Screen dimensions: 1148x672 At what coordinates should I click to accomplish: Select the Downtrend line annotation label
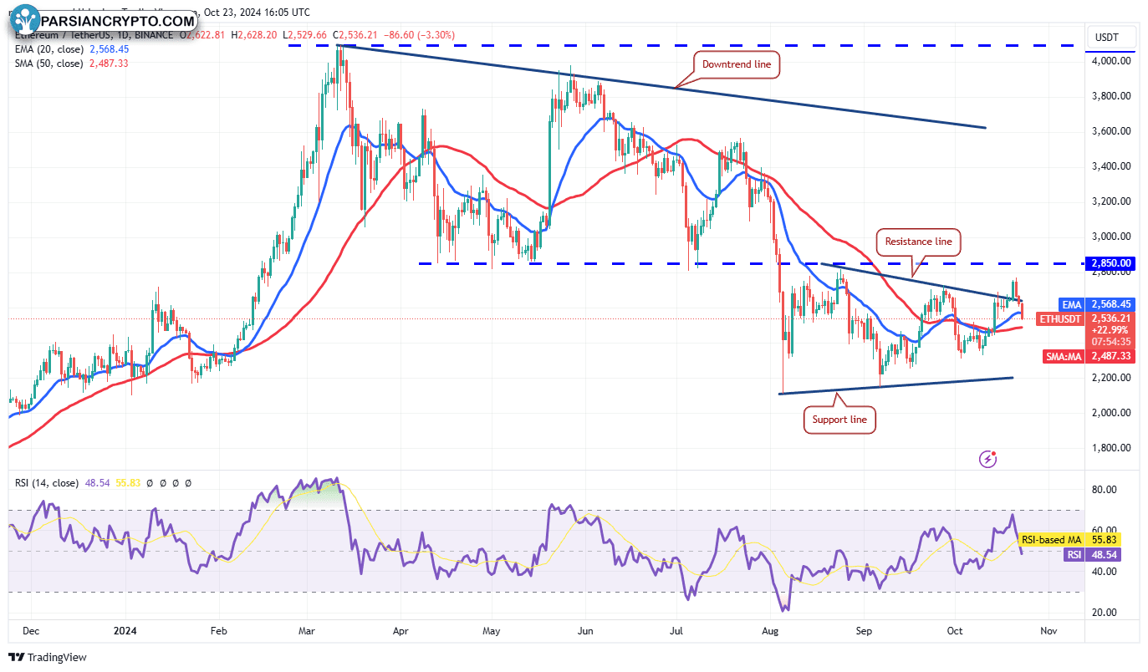point(738,64)
